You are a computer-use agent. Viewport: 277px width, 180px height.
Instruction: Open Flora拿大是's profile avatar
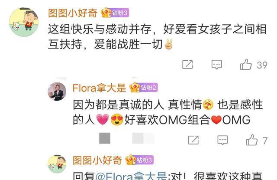click(57, 92)
